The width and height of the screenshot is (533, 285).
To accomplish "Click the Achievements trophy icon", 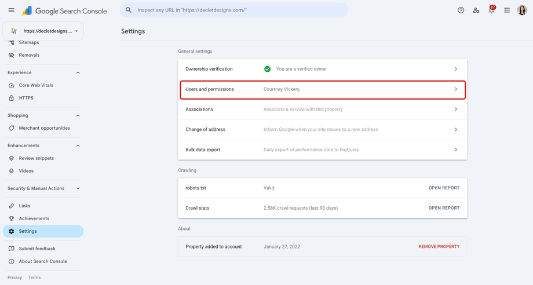I will click(11, 218).
